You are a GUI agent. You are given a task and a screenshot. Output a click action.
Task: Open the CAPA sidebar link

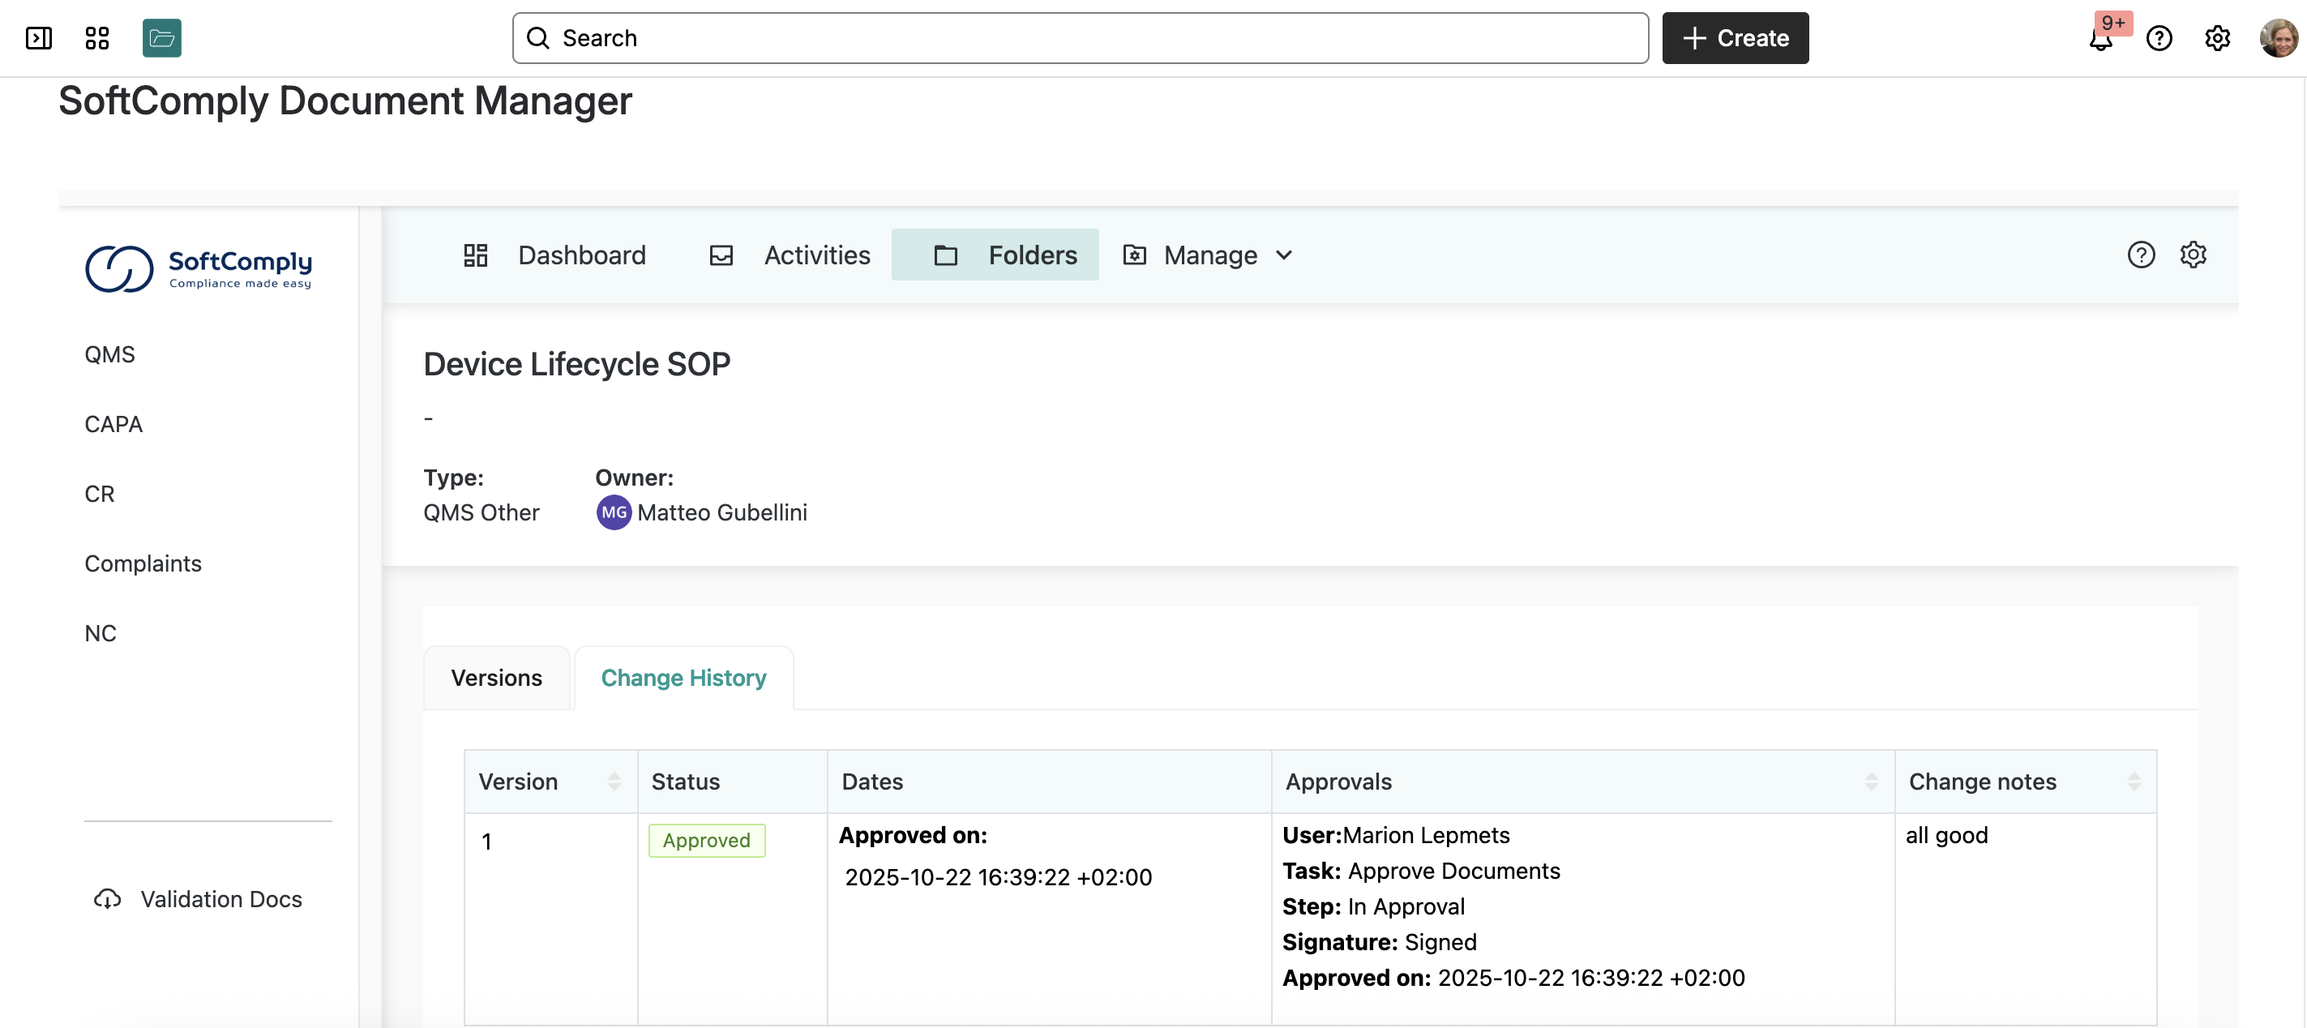click(x=113, y=425)
